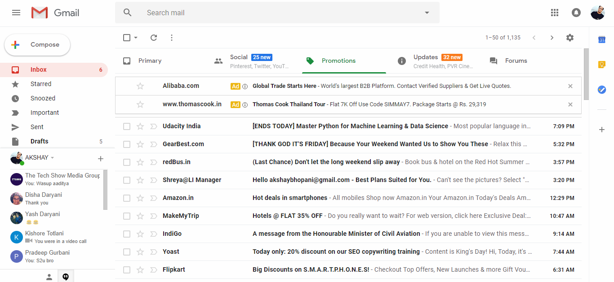This screenshot has width=614, height=282.
Task: Expand the search options dropdown
Action: 426,12
